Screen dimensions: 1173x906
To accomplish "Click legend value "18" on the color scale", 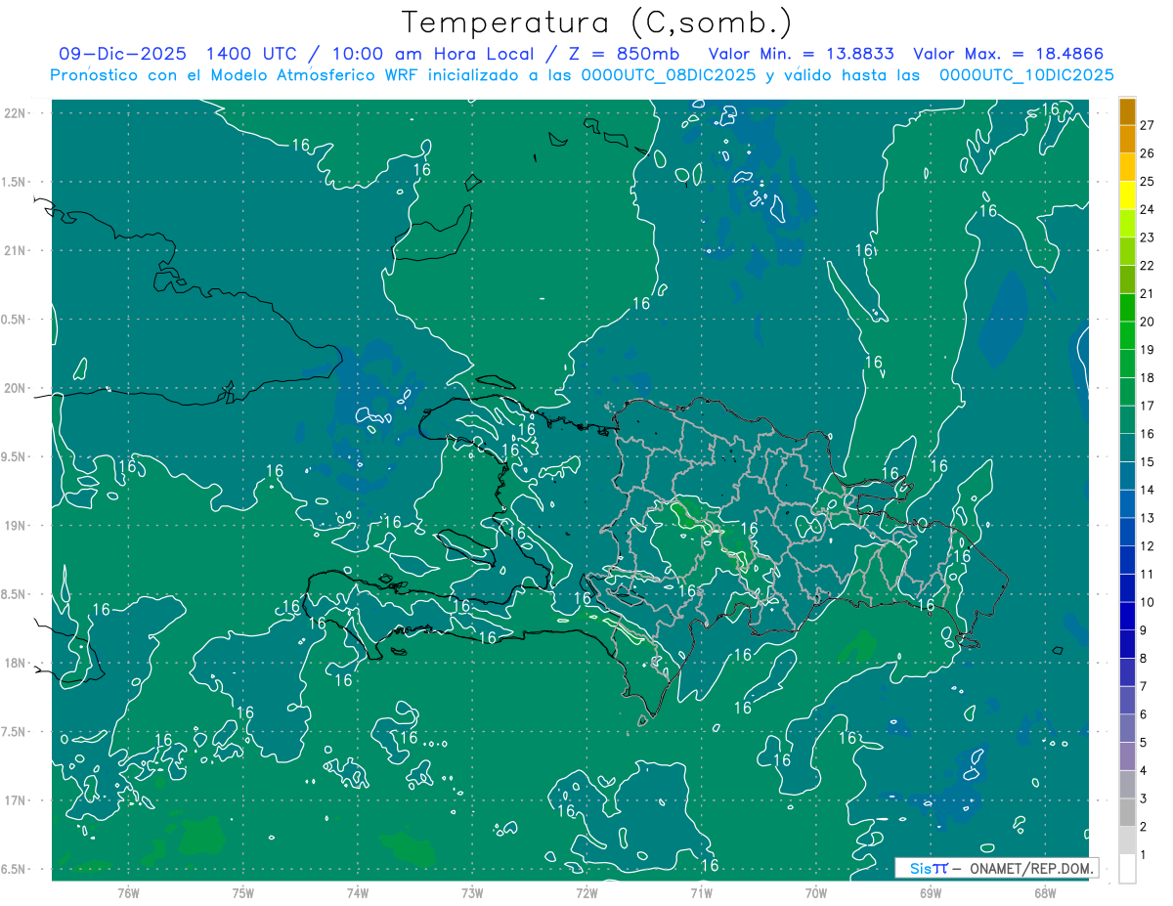I will coord(1148,377).
